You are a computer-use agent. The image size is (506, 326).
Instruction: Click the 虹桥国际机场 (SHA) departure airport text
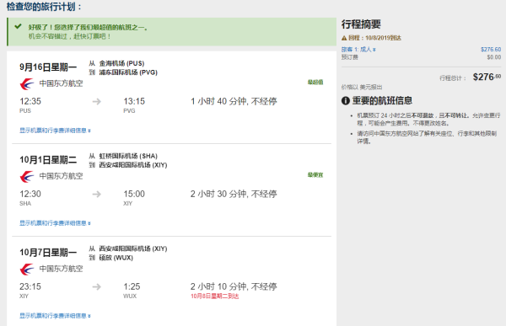tap(128, 156)
